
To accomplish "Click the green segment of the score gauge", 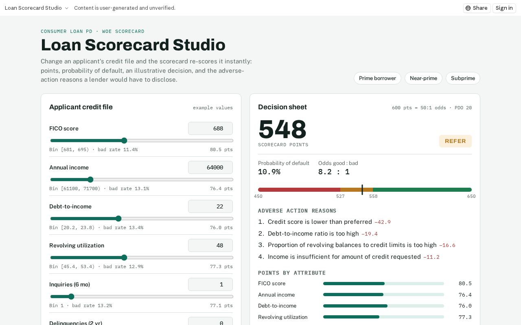I will [x=422, y=190].
